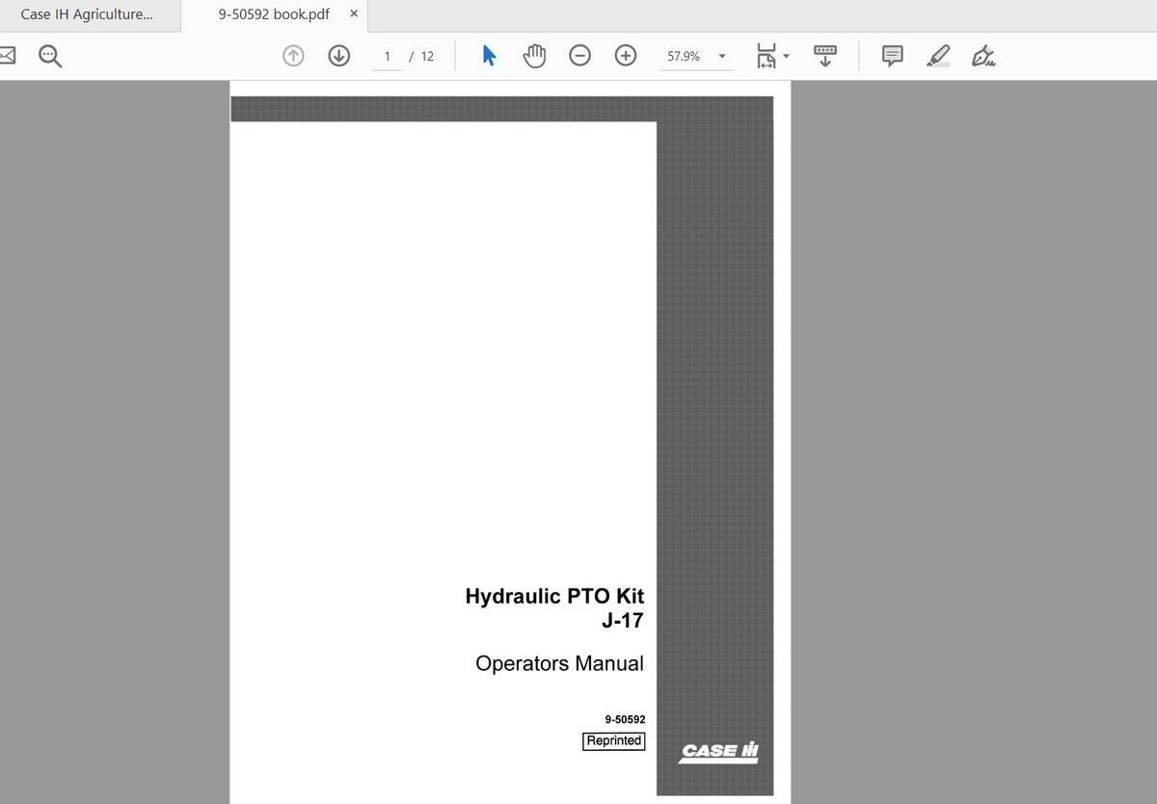Viewport: 1157px width, 804px height.
Task: Click the J-17 model text
Action: pyautogui.click(x=622, y=620)
